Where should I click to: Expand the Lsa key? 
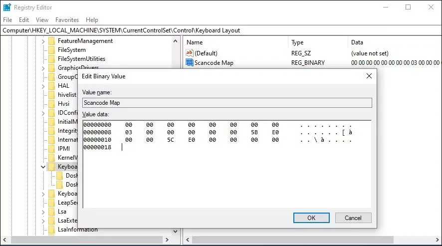[43, 212]
